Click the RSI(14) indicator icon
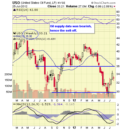The image size is (124, 130). (x=14, y=10)
